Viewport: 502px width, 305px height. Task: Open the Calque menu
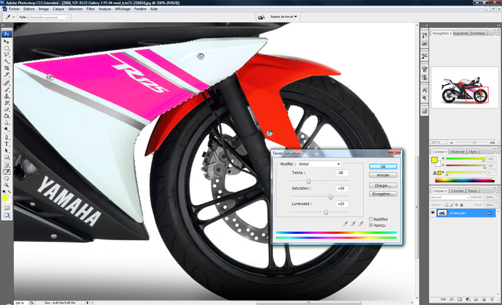pos(58,9)
